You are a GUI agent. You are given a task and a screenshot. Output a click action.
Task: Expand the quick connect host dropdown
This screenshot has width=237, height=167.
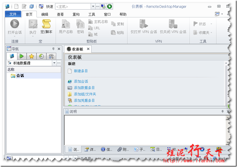[93, 6]
